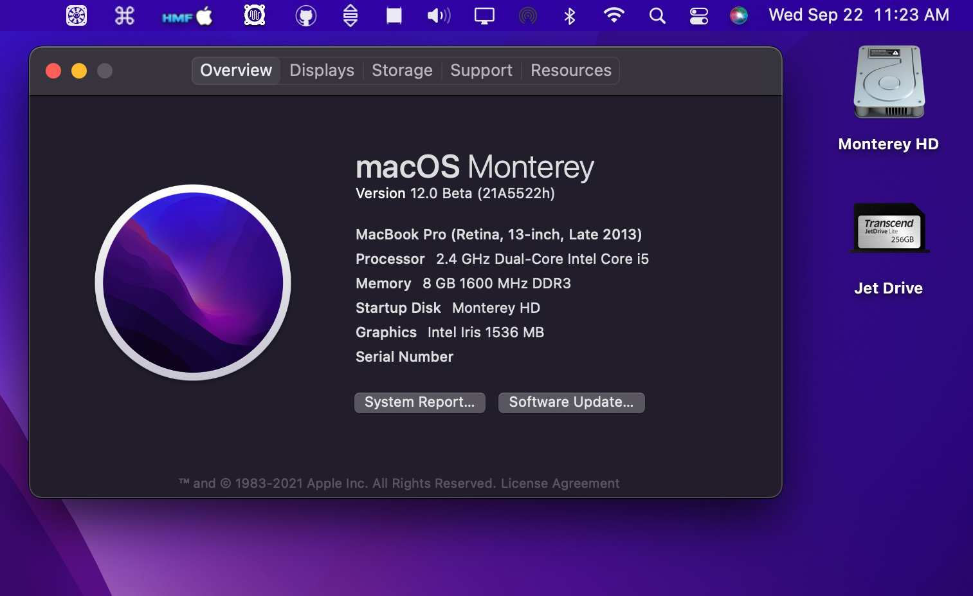Click the Version 12.0 Beta text
Viewport: 973px width, 596px height.
455,194
